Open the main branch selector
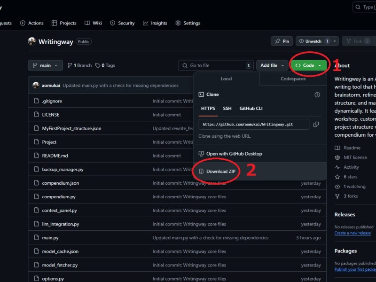 coord(45,66)
